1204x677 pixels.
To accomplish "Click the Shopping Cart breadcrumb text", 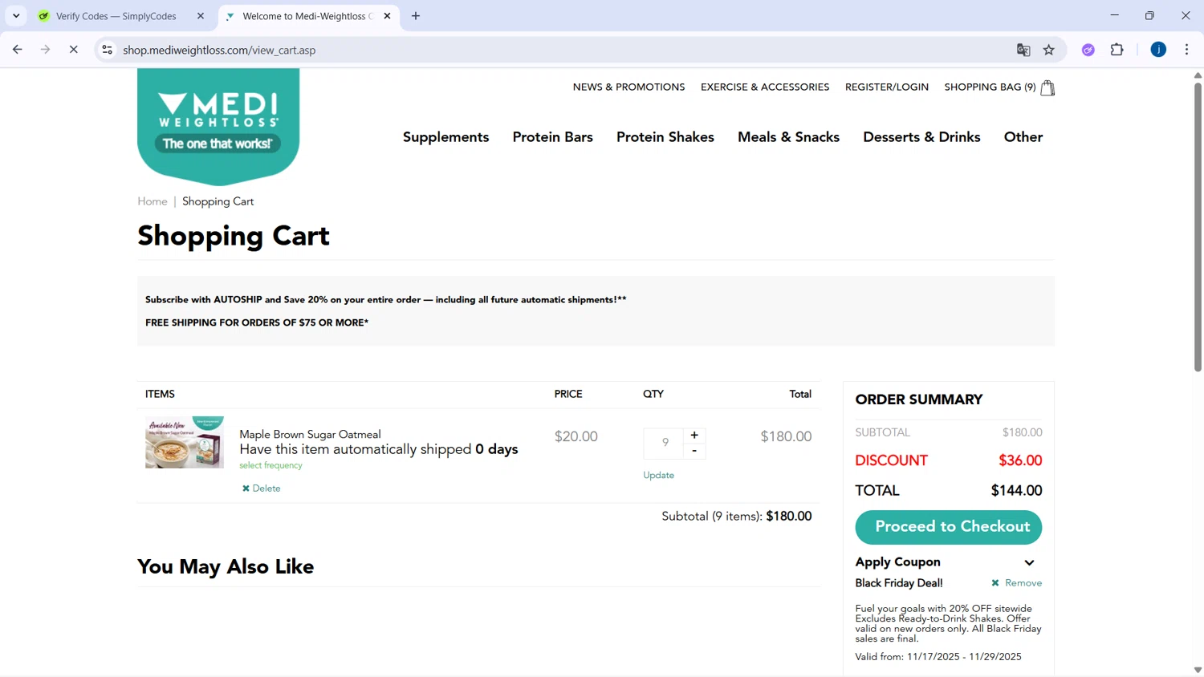I will click(218, 201).
